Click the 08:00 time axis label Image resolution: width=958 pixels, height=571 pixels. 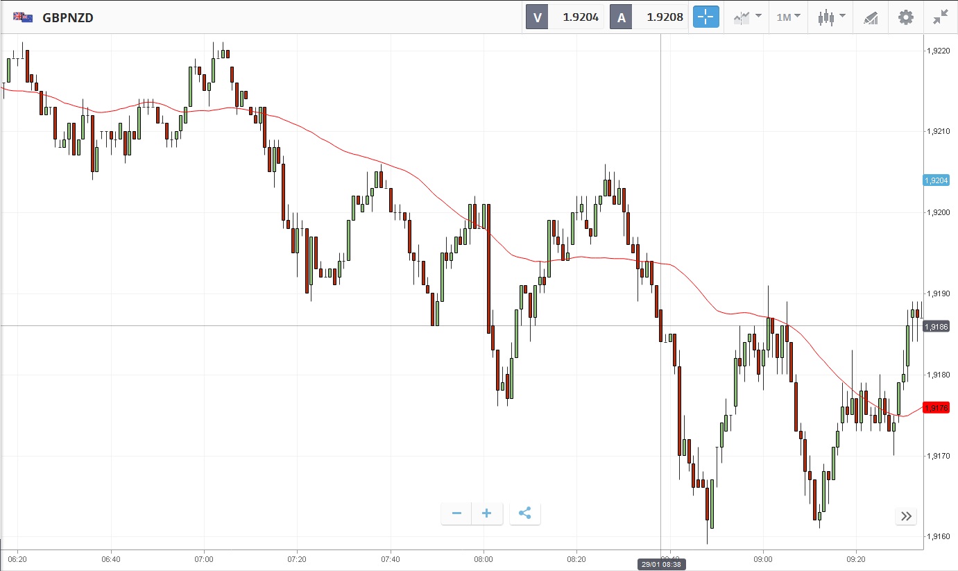click(484, 559)
